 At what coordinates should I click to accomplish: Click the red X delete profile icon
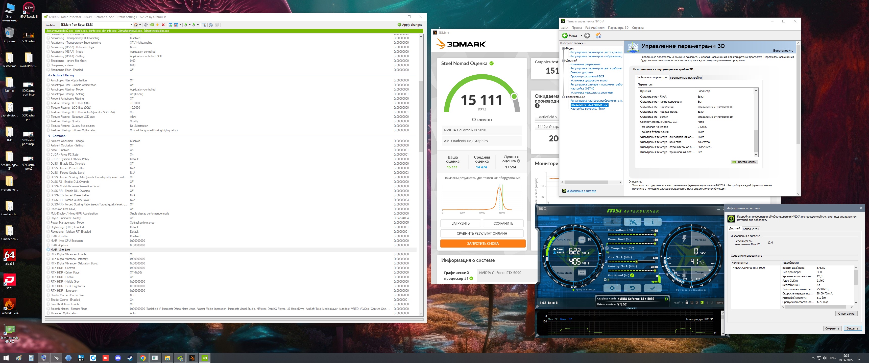click(x=163, y=25)
